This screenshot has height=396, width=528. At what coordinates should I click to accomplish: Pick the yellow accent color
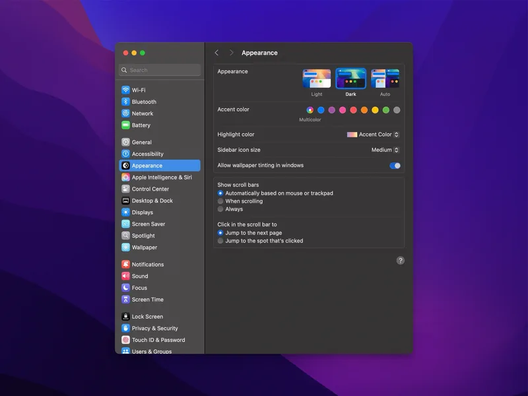pyautogui.click(x=375, y=110)
